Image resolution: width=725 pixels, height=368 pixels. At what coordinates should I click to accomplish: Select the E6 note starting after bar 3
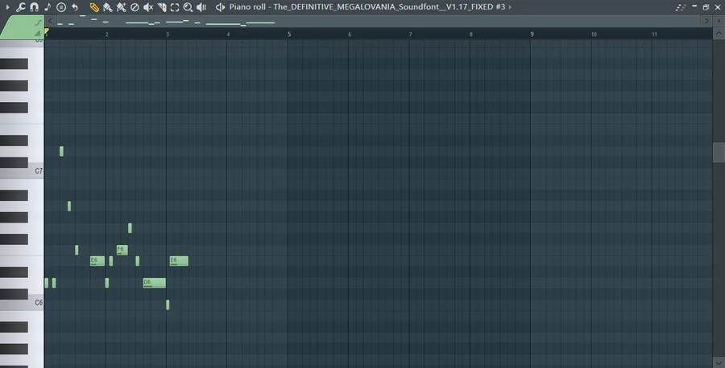(x=179, y=261)
